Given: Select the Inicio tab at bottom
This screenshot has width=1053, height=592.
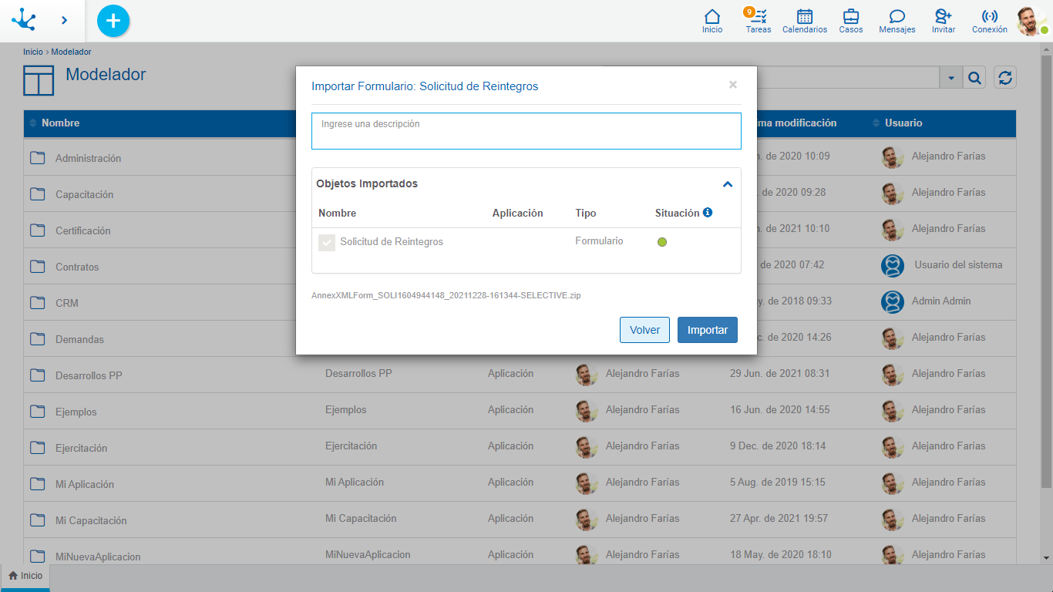Looking at the screenshot, I should [x=25, y=576].
